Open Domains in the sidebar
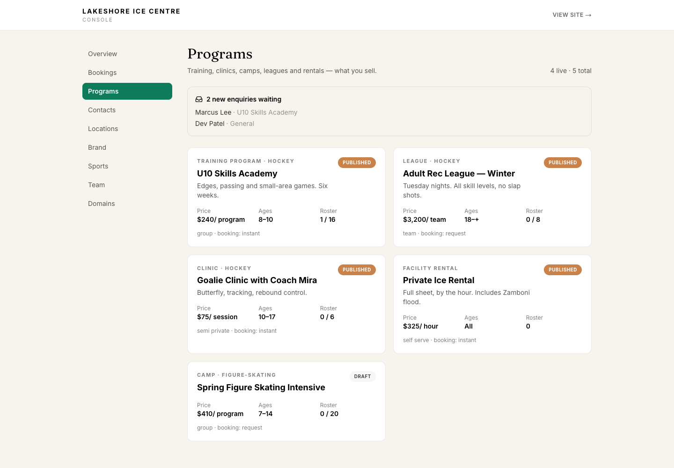Image resolution: width=674 pixels, height=468 pixels. [x=127, y=204]
